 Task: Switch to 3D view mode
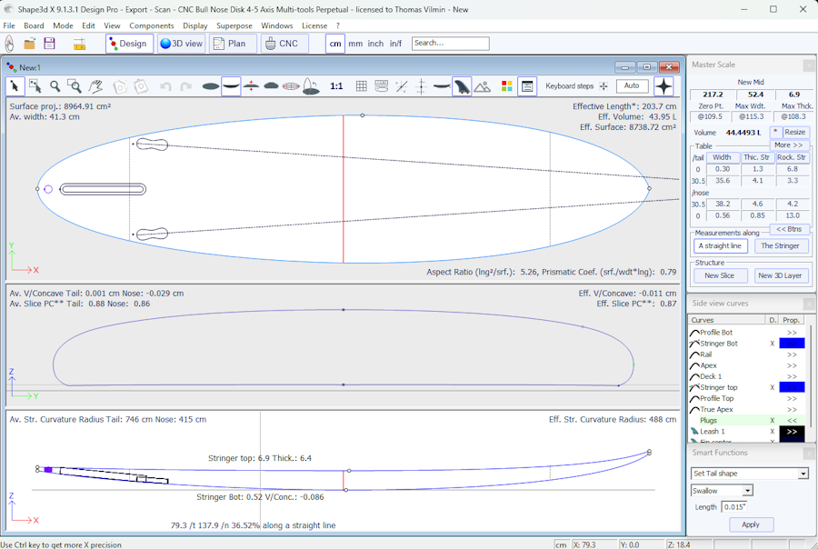click(x=181, y=44)
